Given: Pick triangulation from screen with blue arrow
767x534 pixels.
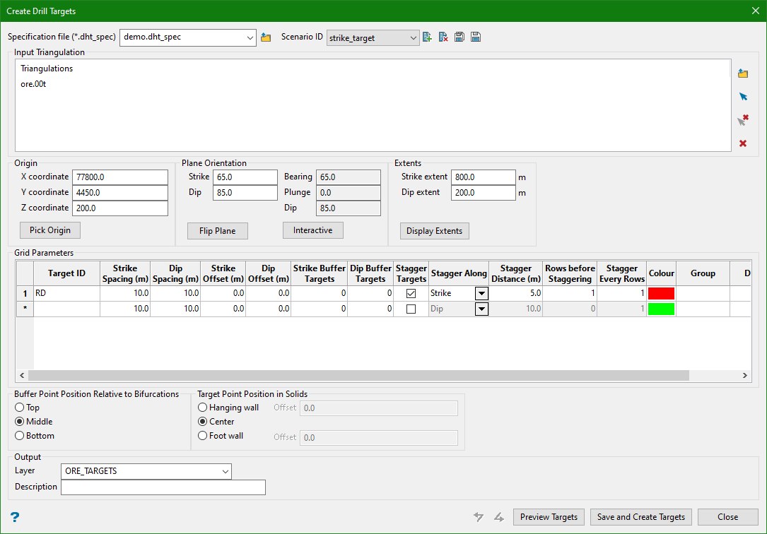Looking at the screenshot, I should pos(743,97).
